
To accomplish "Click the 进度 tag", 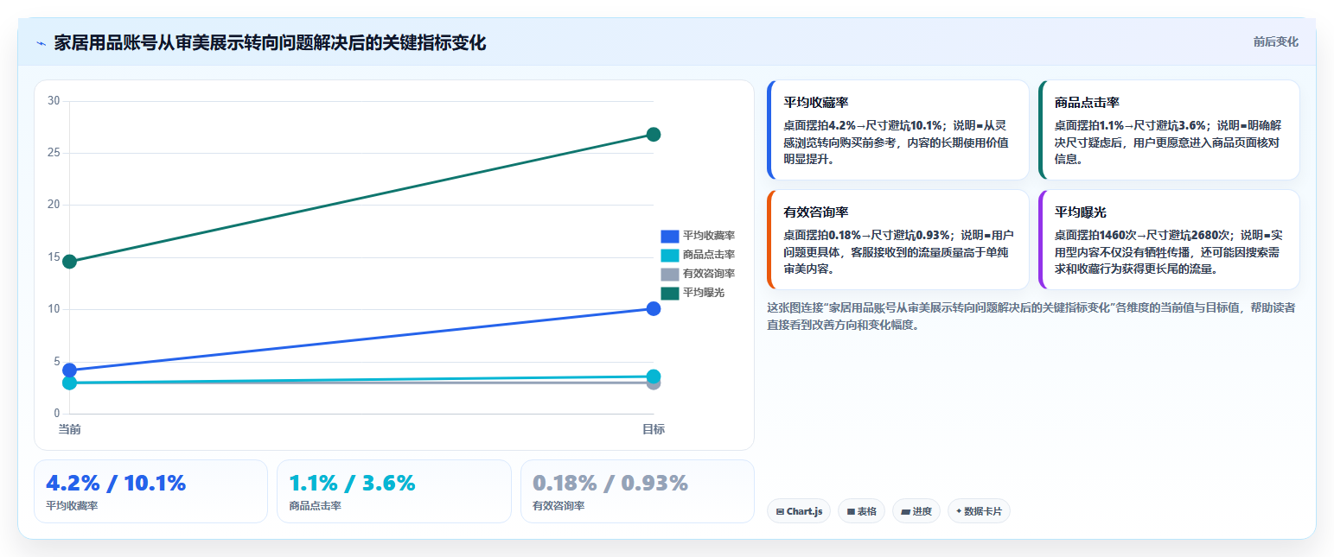I will pos(916,511).
